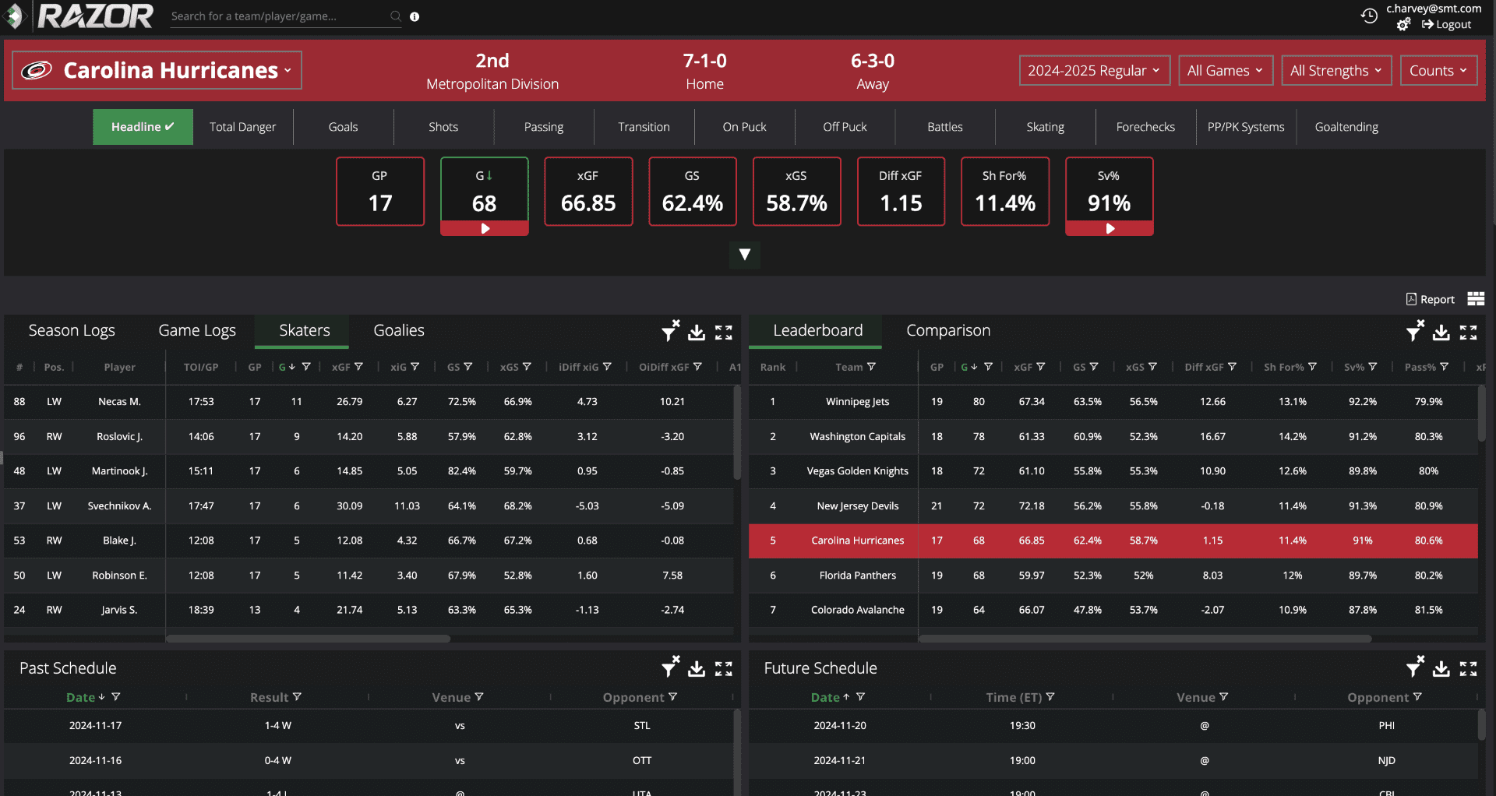Filter Past Schedule Opponent column

[x=672, y=697]
